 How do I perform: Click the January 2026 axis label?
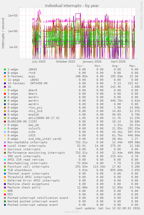point(92,62)
